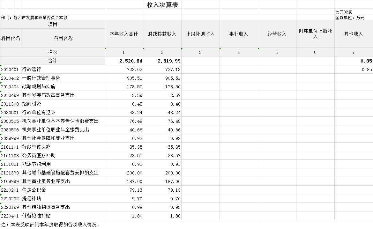Select the 科目名称 header cell

coord(63,38)
